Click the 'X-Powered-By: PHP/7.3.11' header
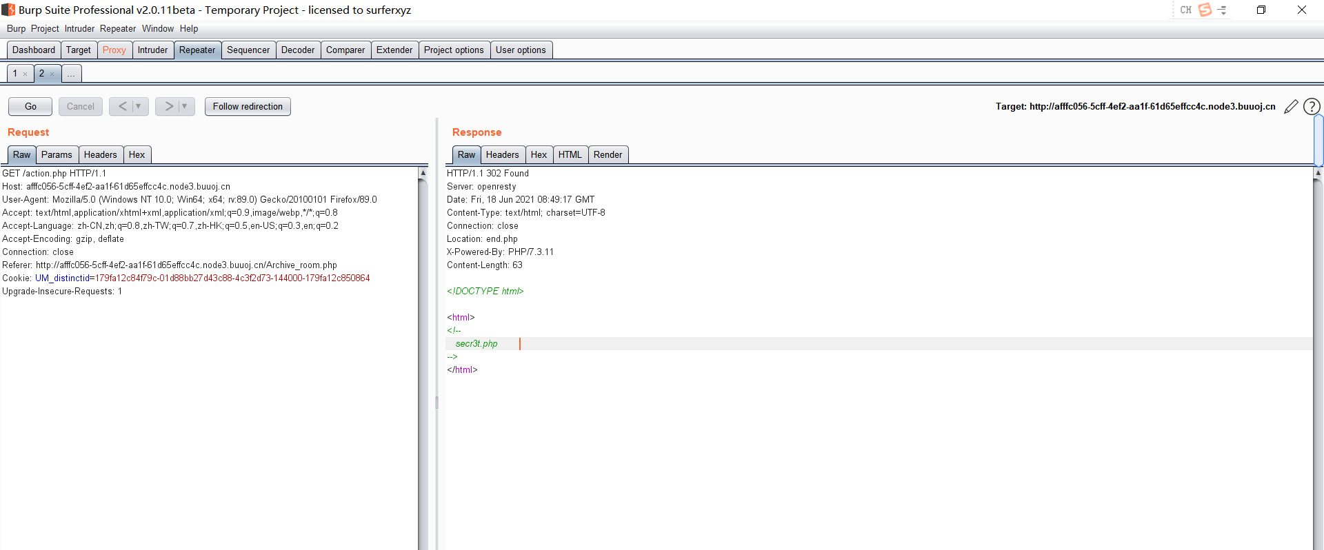1324x550 pixels. [x=501, y=252]
